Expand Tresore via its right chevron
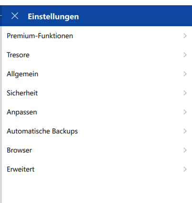The image size is (192, 203). (185, 55)
